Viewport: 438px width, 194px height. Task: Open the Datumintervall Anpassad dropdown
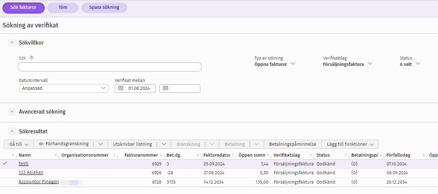[x=63, y=88]
